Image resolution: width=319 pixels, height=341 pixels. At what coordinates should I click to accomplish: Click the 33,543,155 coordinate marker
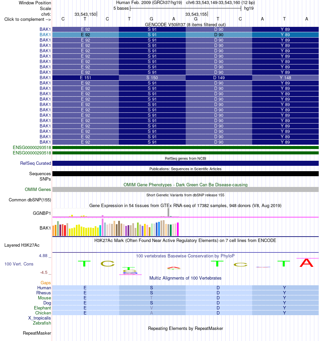pos(196,14)
